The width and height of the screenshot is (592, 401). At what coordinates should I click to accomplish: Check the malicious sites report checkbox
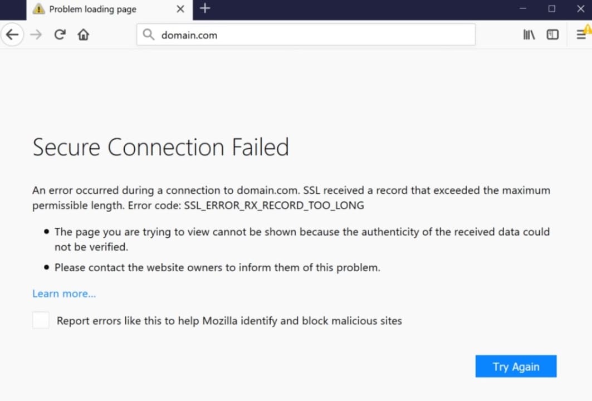tap(41, 320)
